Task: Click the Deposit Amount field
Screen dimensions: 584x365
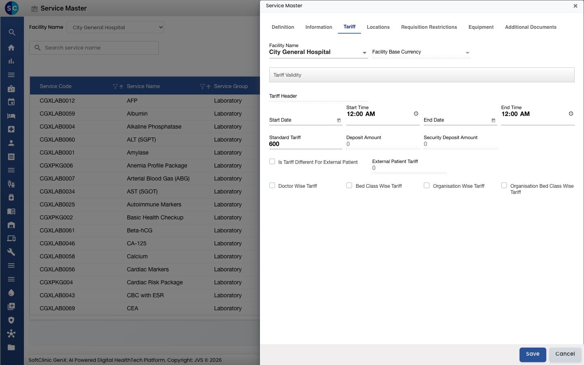Action: coord(383,144)
